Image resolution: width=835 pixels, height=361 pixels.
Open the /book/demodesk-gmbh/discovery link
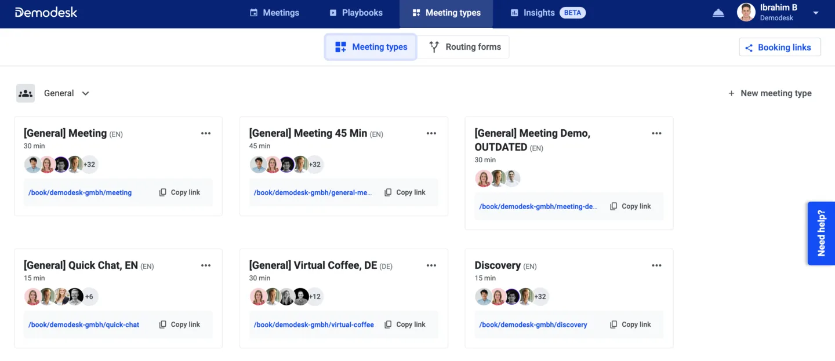point(533,325)
